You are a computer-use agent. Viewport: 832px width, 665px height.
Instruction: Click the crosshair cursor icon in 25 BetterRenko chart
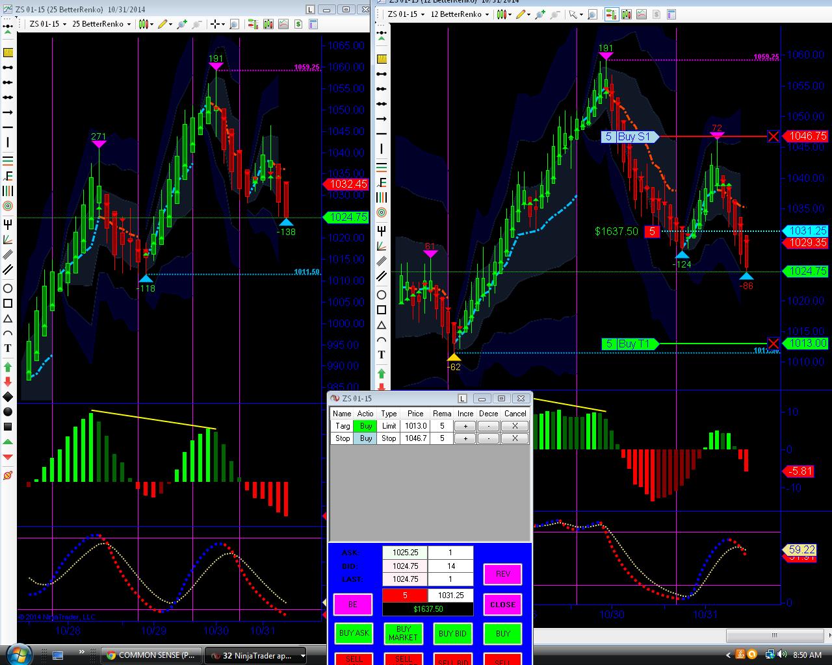tap(214, 24)
